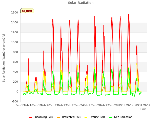This screenshot has width=162, height=122.
Task: Click the Mar 2 x-axis date label
Action: 130,105
